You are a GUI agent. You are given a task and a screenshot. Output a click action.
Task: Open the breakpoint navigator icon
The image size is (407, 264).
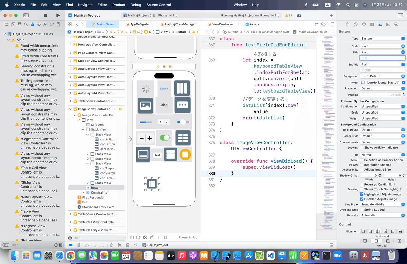pos(52,24)
